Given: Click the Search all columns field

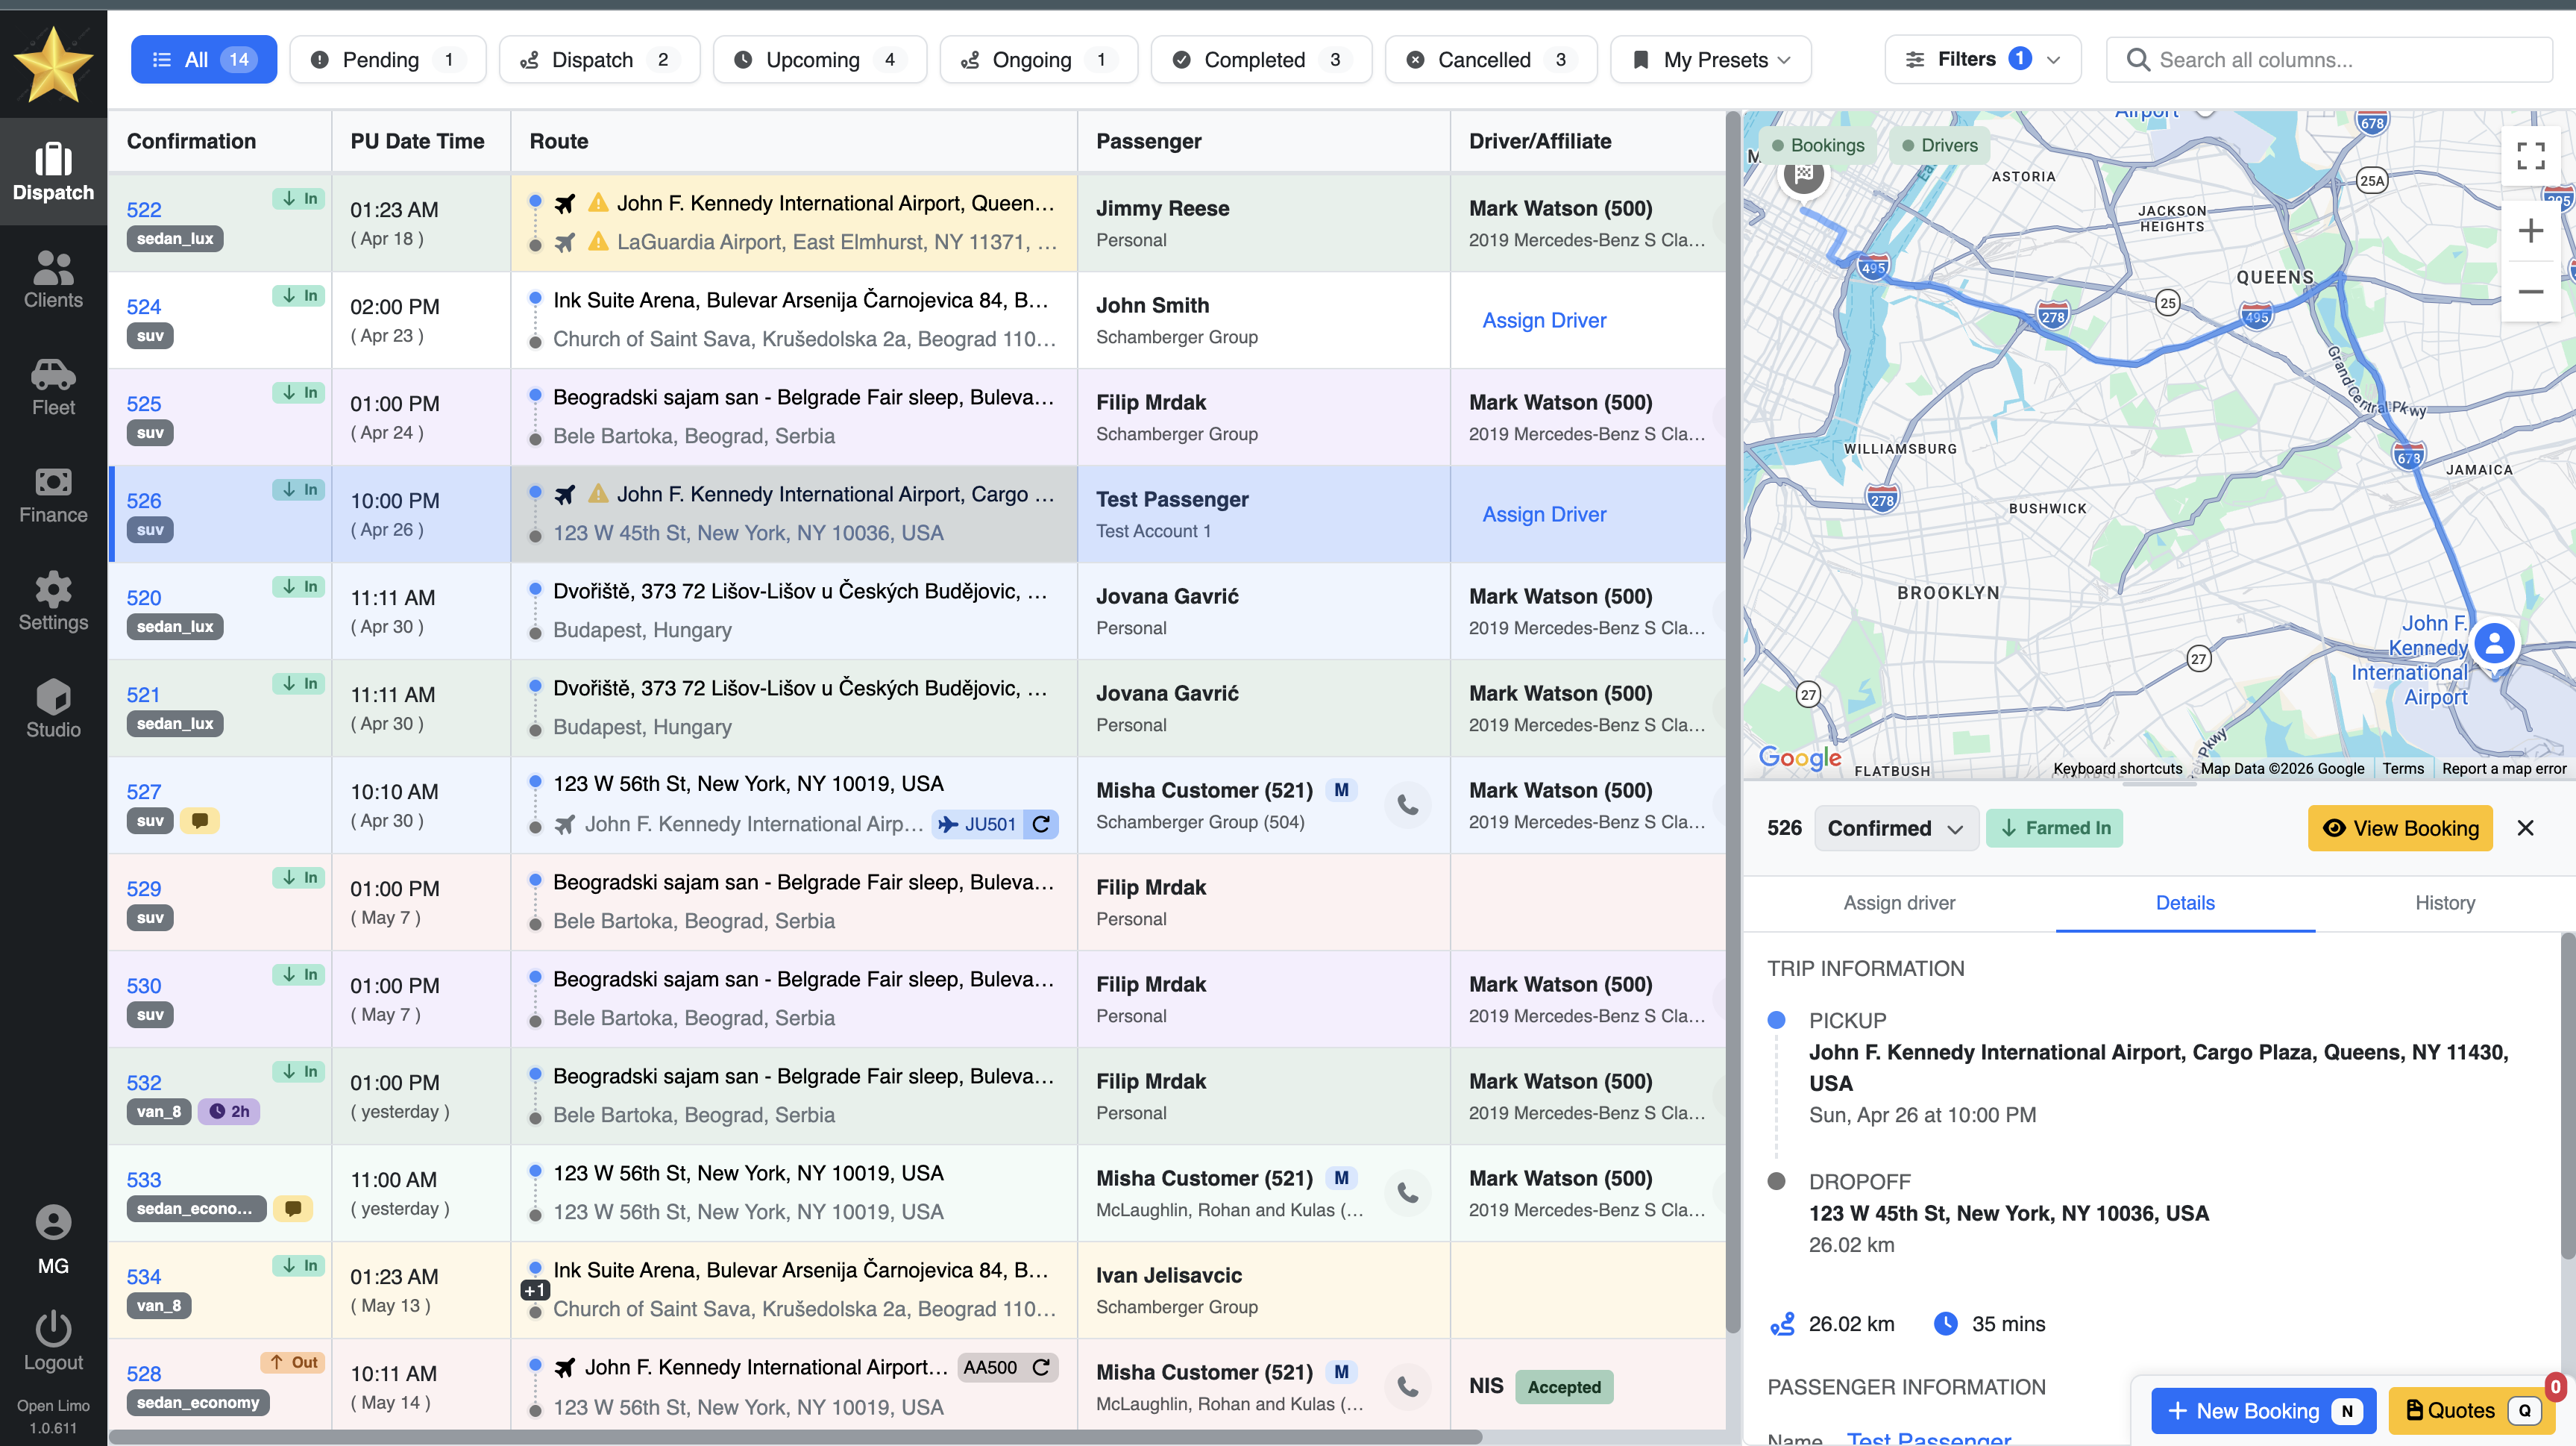Looking at the screenshot, I should click(x=2329, y=59).
